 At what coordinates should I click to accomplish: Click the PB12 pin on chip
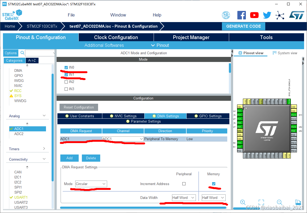point(294,151)
